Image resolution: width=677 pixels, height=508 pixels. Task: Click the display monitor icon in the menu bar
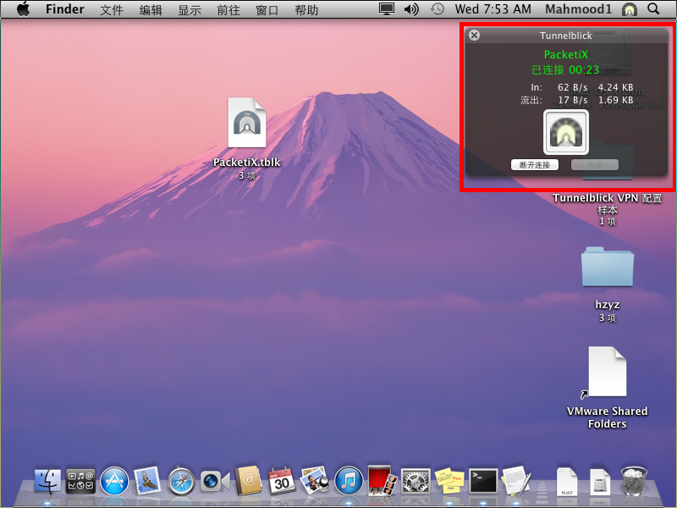coord(387,9)
